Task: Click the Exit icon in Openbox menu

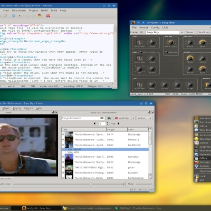Action: click(196, 180)
